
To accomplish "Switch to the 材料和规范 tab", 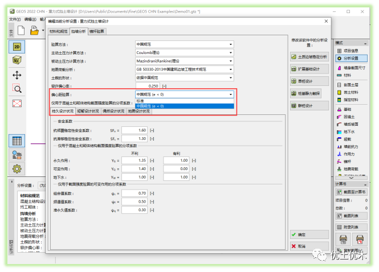I will [x=59, y=31].
